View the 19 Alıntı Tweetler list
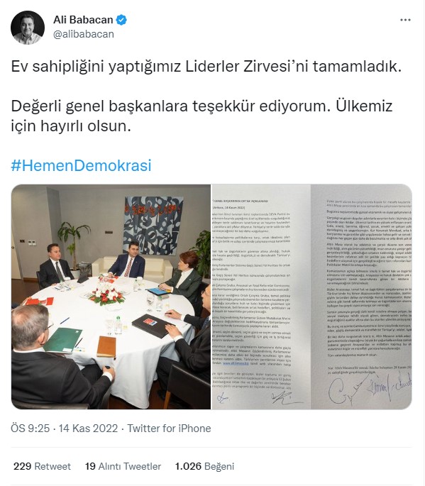Image resolution: width=425 pixels, height=486 pixels. 123,466
